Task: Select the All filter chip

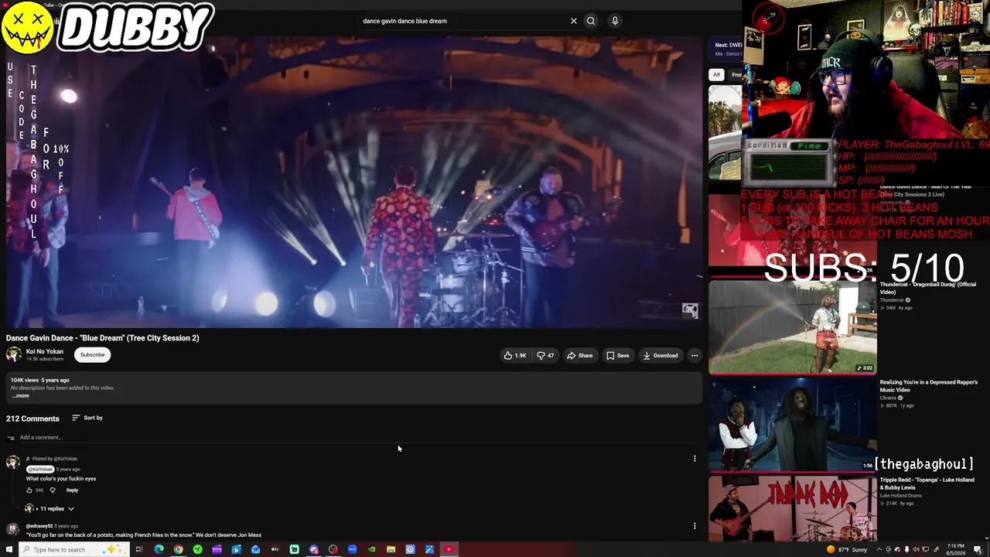Action: (716, 75)
